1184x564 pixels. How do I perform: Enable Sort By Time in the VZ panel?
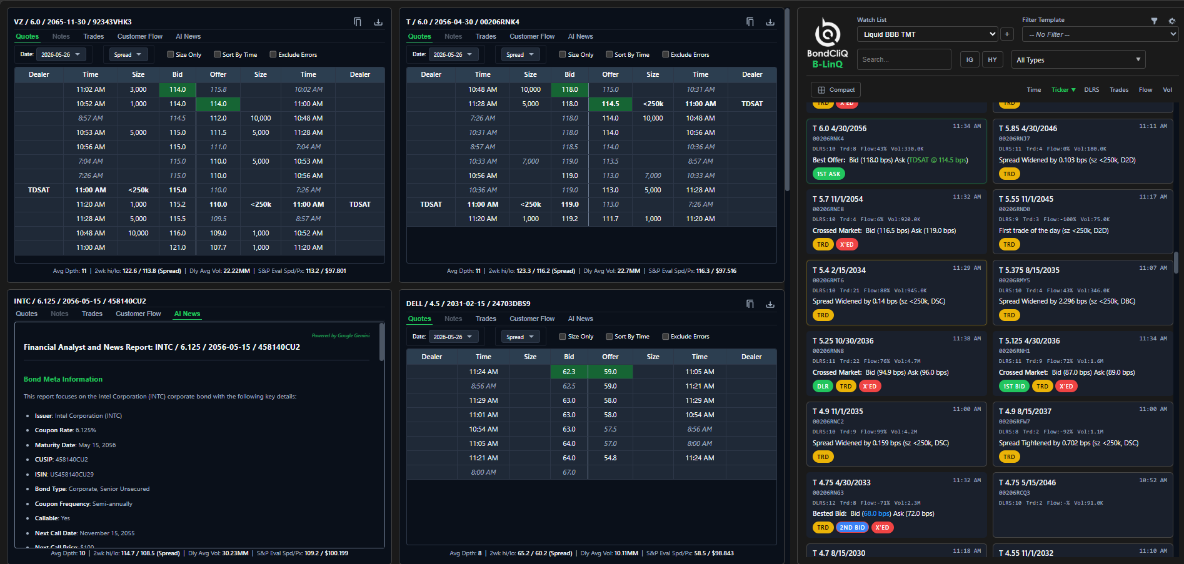[x=217, y=54]
